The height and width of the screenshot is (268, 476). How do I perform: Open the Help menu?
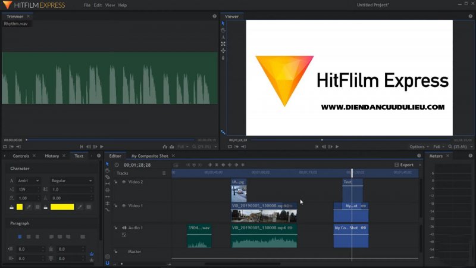123,5
